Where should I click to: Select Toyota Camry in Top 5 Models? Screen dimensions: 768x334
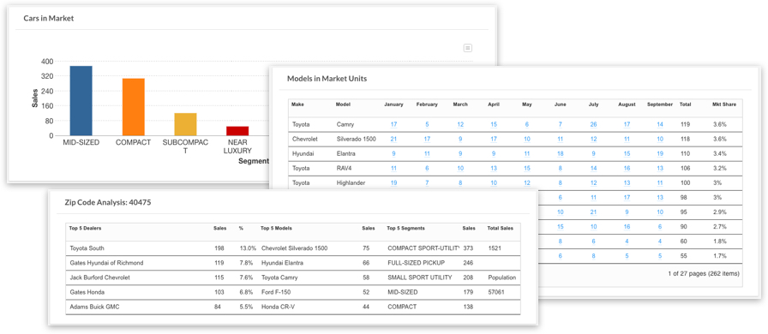click(279, 277)
